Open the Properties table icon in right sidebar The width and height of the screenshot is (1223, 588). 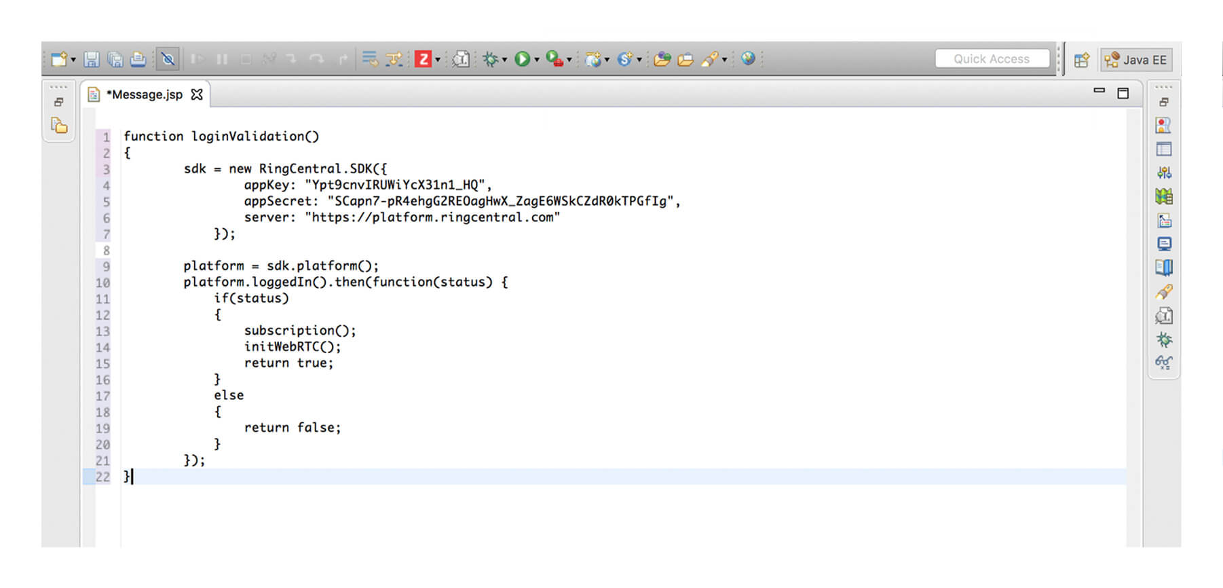click(1164, 149)
